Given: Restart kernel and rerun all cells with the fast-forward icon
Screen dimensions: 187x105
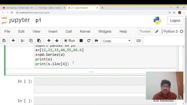Looking at the screenshot, I should (96, 41).
